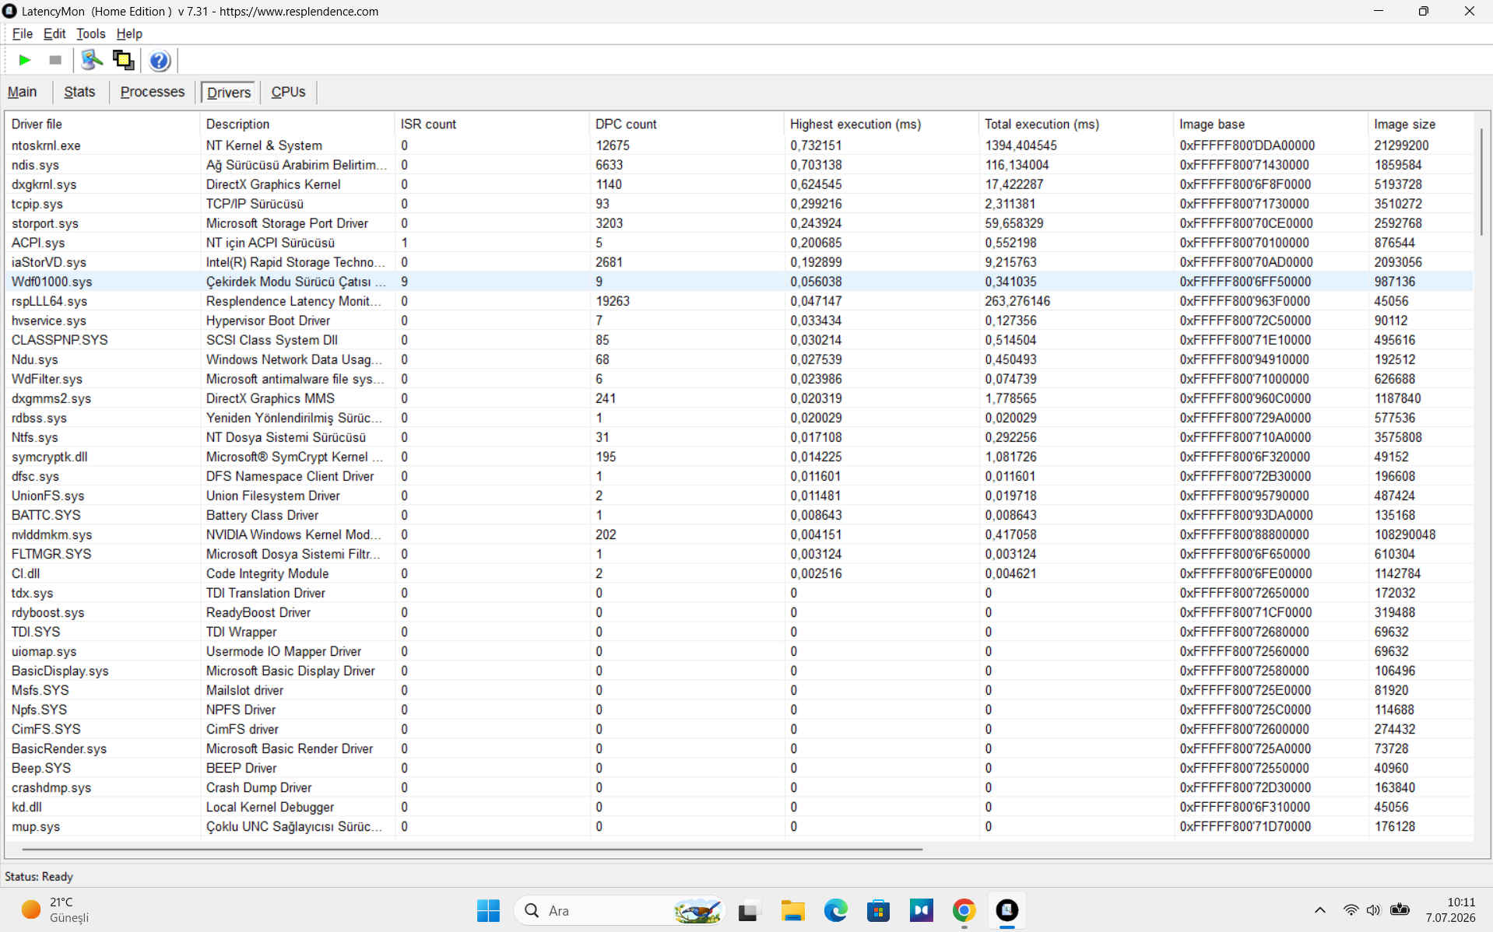Sort by the DPC count column header
The width and height of the screenshot is (1493, 932).
[687, 124]
